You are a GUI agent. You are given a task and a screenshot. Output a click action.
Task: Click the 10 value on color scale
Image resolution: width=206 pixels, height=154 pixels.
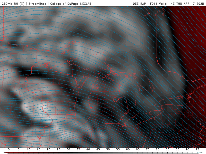(x=29, y=149)
